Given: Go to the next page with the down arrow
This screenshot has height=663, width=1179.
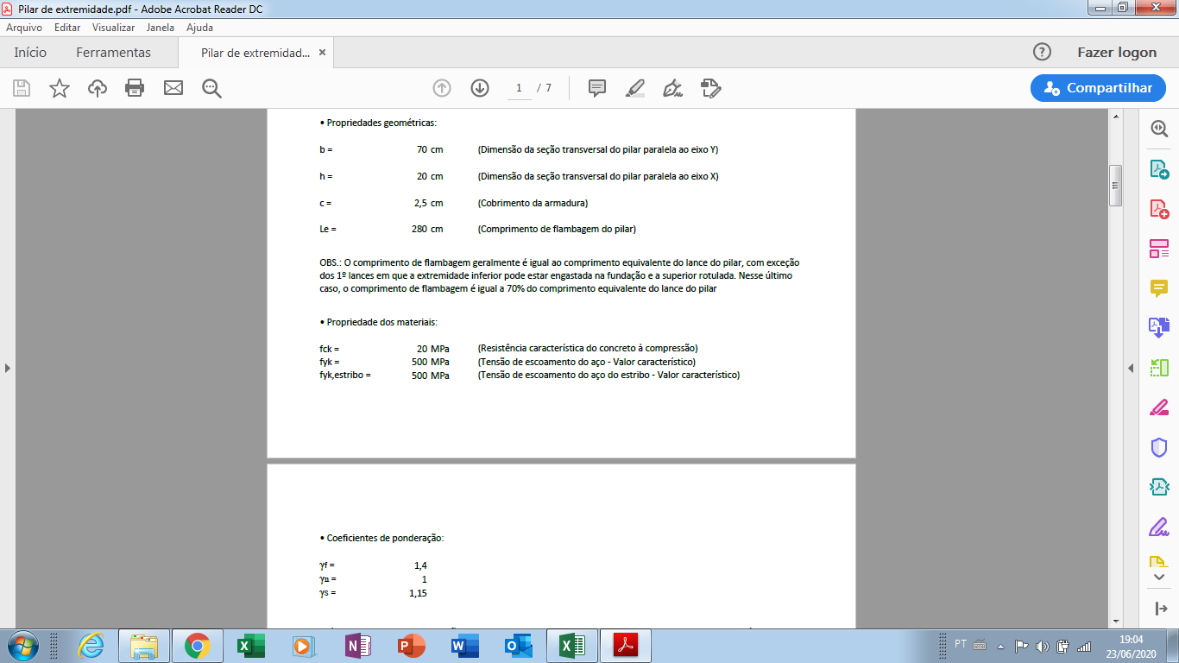Looking at the screenshot, I should tap(480, 88).
